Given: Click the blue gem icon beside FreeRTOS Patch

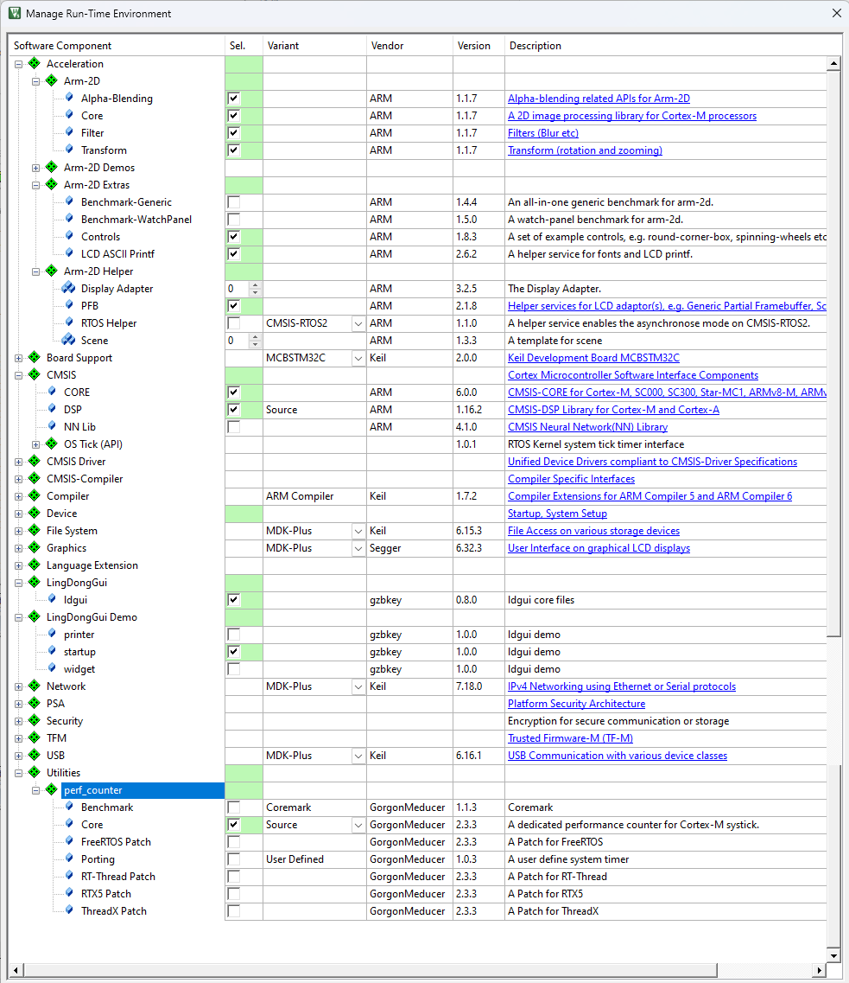Looking at the screenshot, I should (69, 841).
